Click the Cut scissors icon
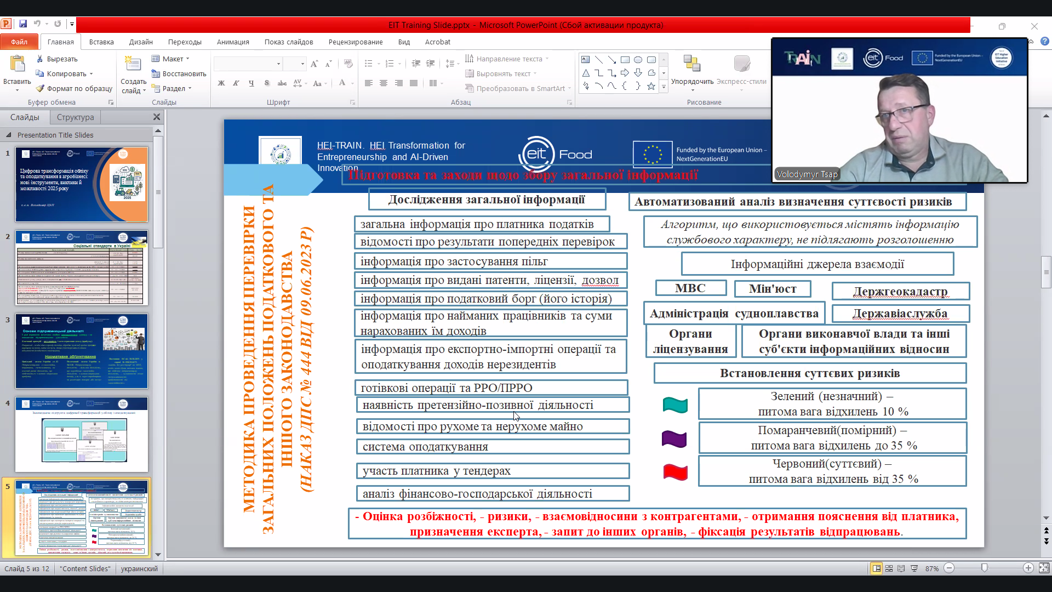Image resolution: width=1052 pixels, height=592 pixels. [x=40, y=59]
